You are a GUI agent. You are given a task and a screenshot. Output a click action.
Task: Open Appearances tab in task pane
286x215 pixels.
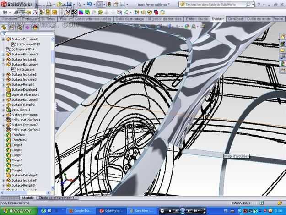(x=282, y=64)
